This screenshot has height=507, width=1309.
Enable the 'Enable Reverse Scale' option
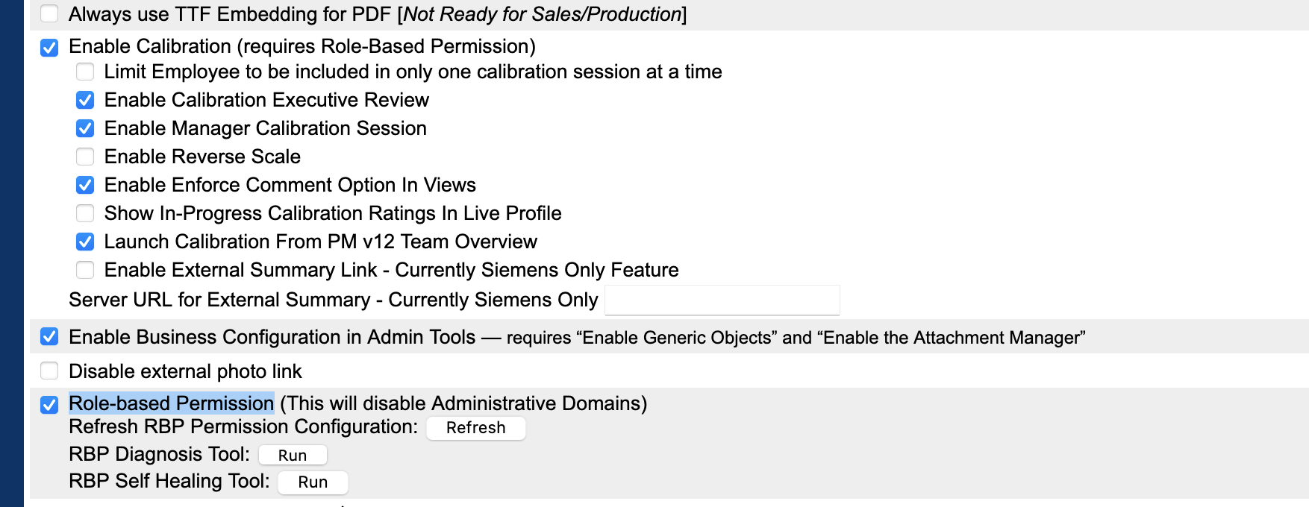(x=84, y=157)
